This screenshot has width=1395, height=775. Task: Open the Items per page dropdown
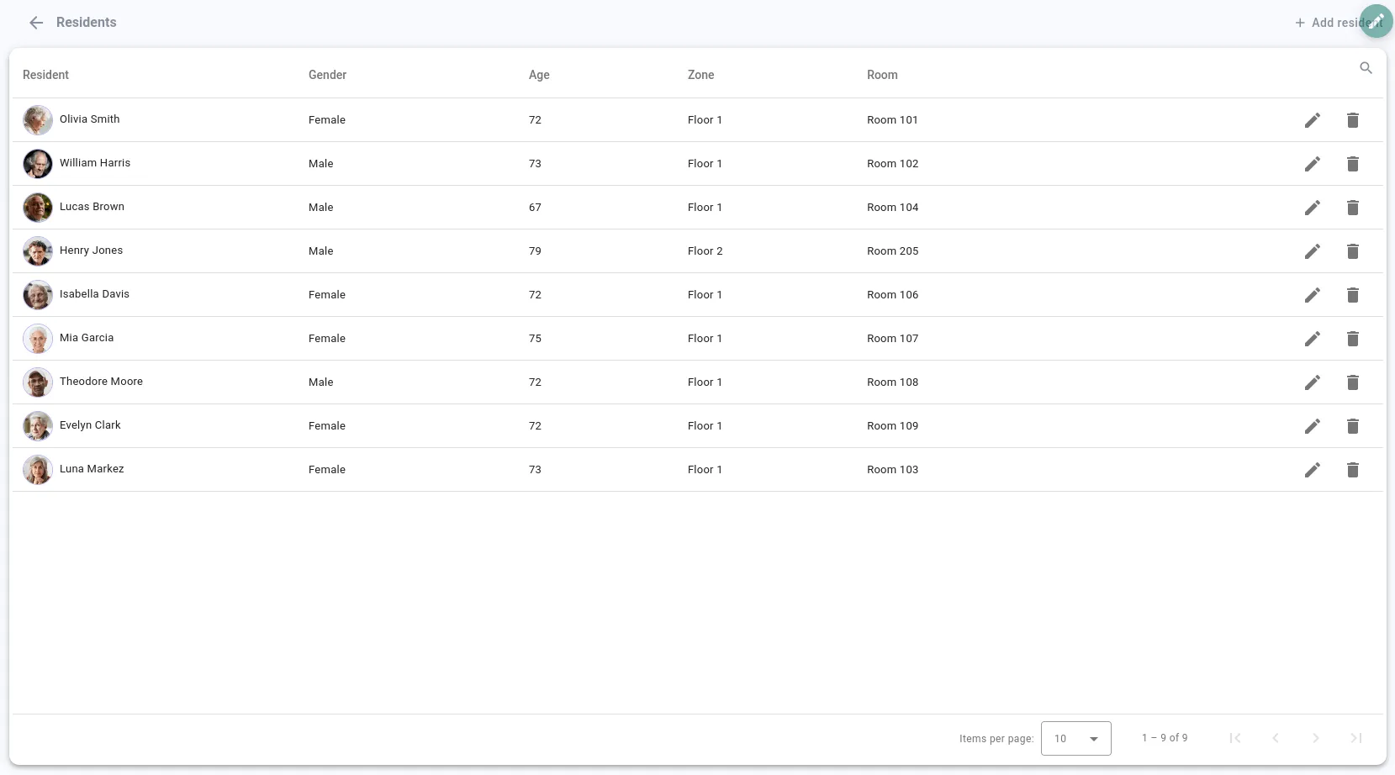[x=1075, y=738]
